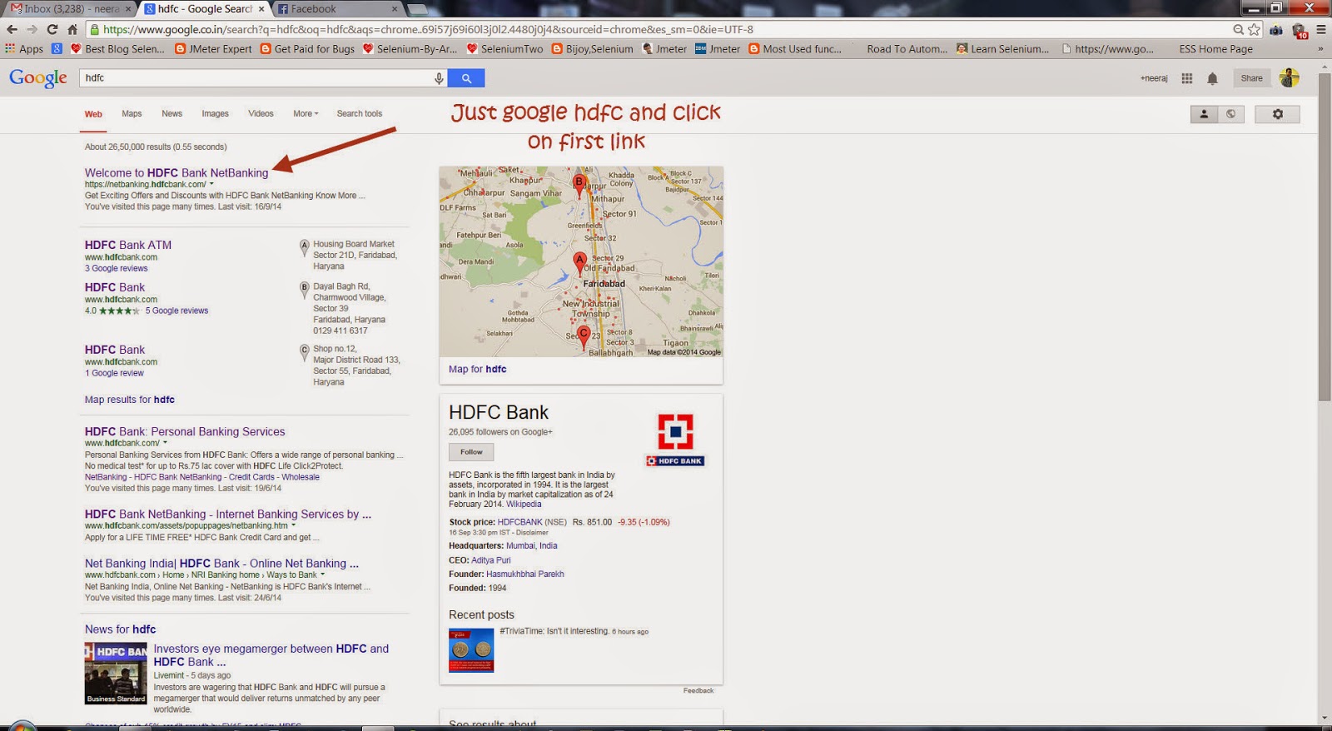Select the Videos search tab
This screenshot has width=1332, height=731.
261,114
